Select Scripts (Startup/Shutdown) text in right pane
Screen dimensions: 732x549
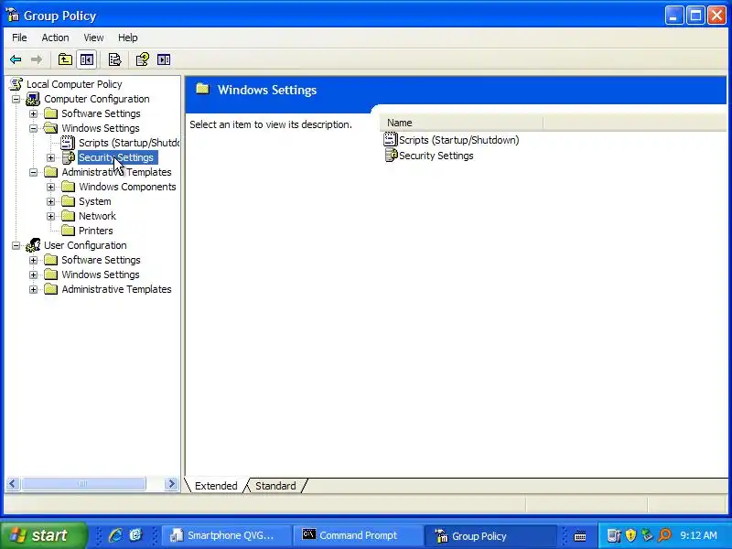tap(459, 140)
